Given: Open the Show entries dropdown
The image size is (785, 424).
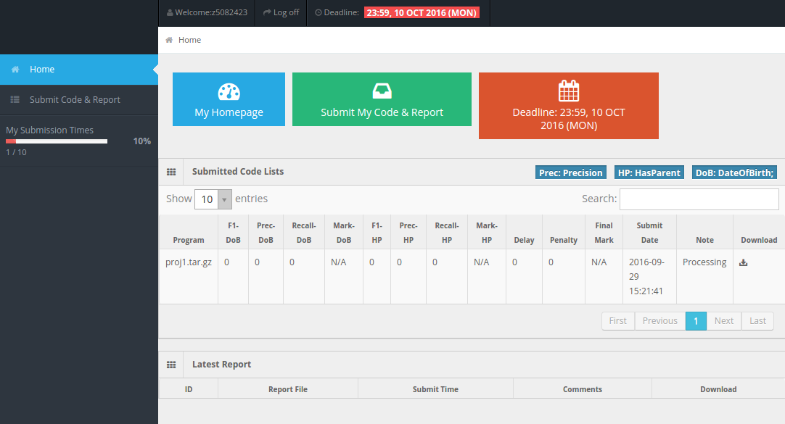Looking at the screenshot, I should click(x=212, y=199).
